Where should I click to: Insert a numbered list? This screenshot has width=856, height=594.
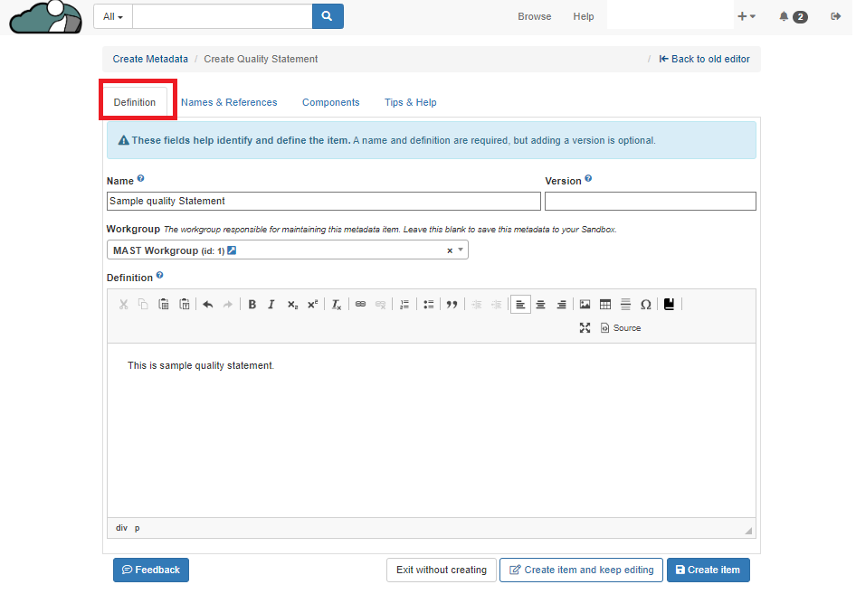404,305
